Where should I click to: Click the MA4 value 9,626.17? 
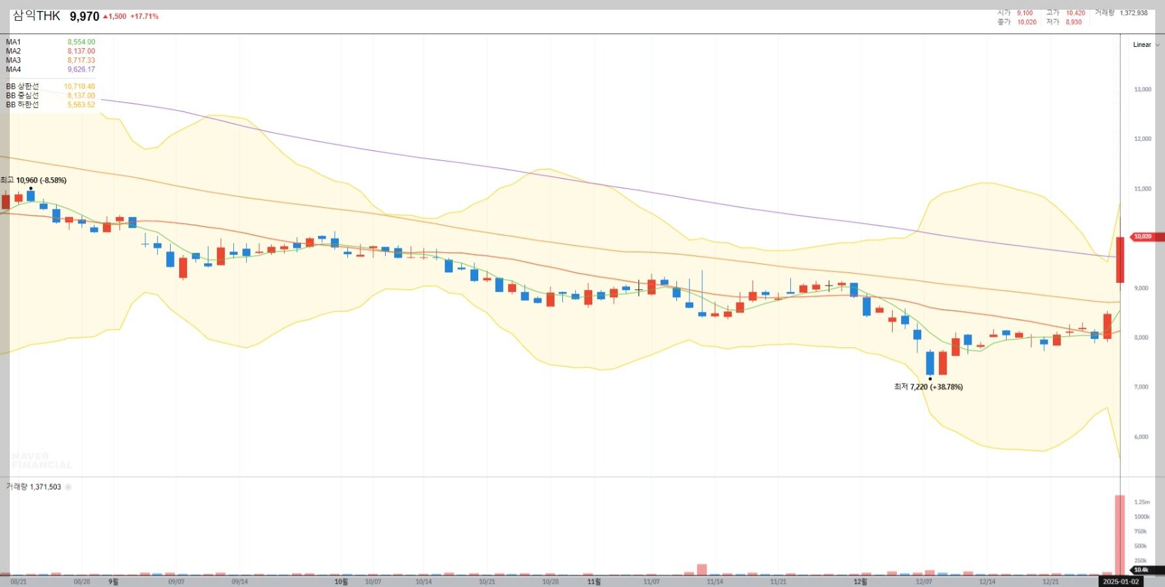[81, 69]
